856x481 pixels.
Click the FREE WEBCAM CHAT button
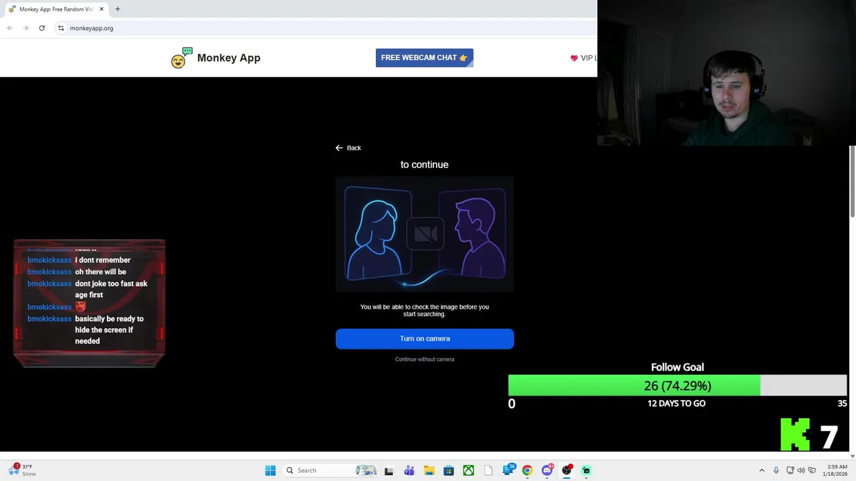(x=425, y=58)
